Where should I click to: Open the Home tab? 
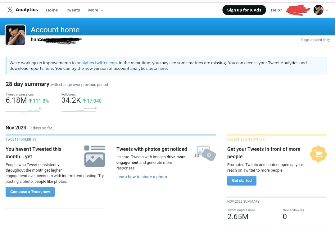coord(52,10)
